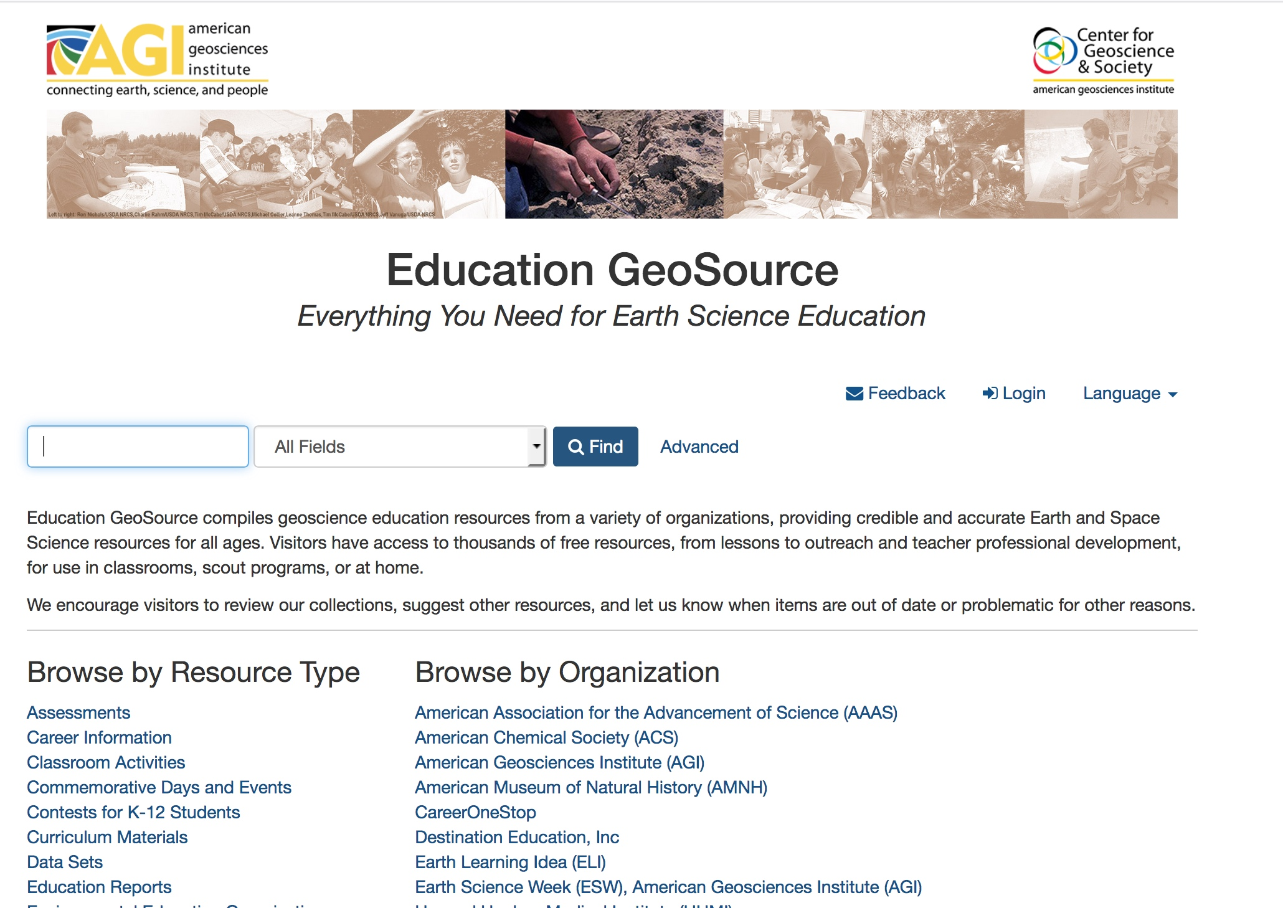Open Classroom Activities link

pyautogui.click(x=106, y=762)
